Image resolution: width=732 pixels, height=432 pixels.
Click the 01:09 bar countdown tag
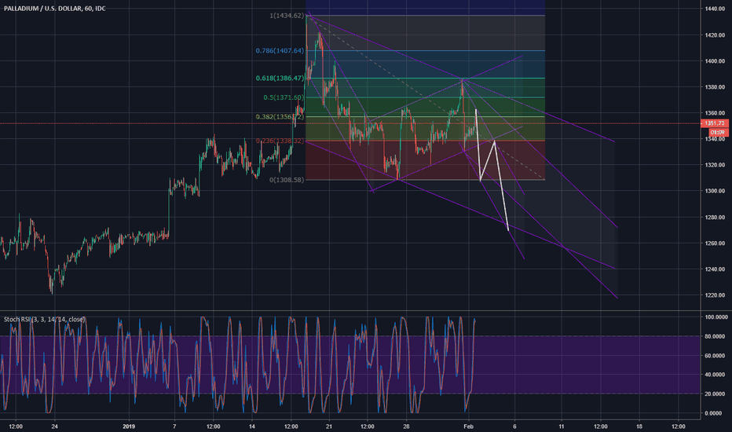coord(718,133)
